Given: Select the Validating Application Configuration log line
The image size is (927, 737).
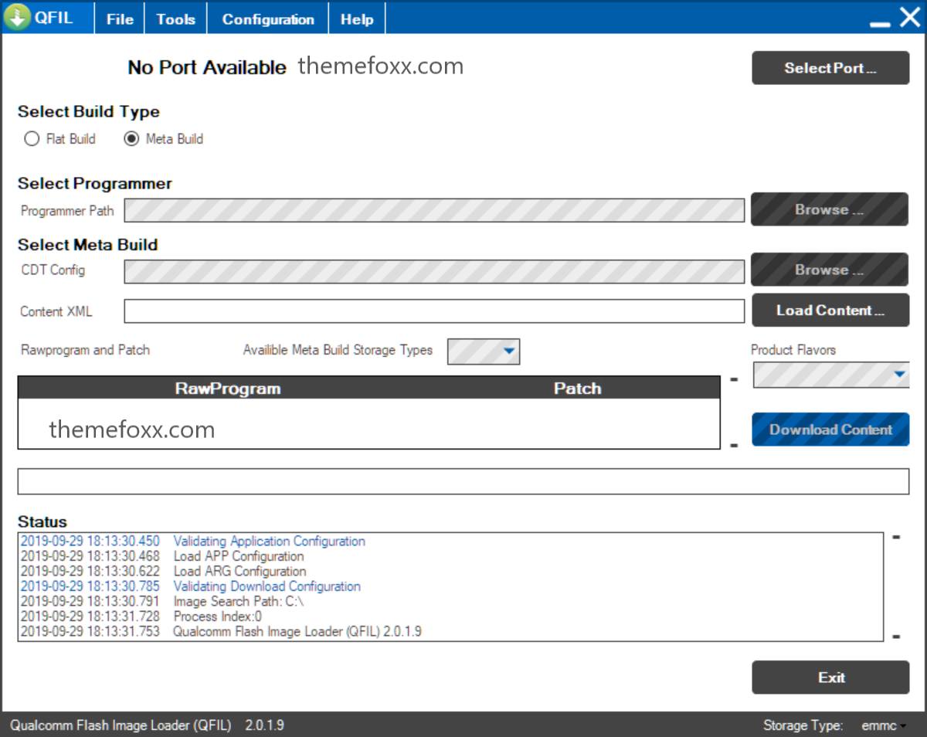Looking at the screenshot, I should (x=193, y=542).
